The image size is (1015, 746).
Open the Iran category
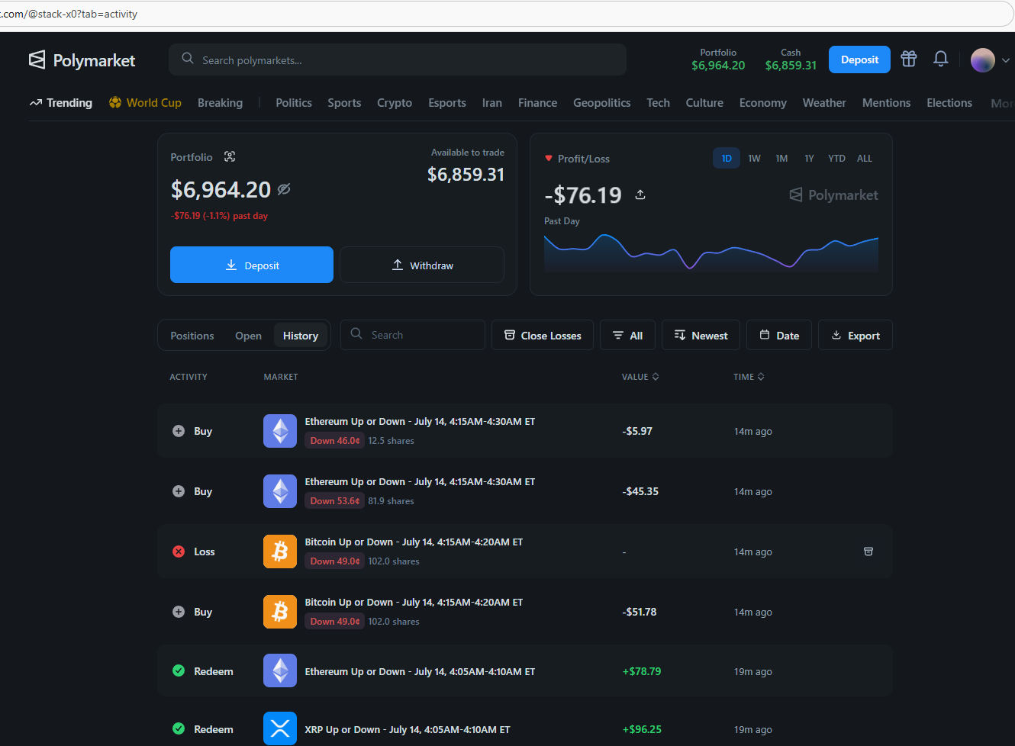(492, 103)
